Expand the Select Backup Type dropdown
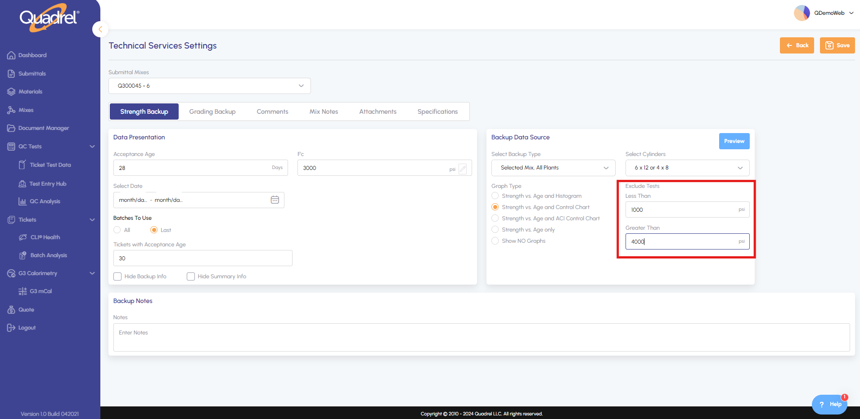This screenshot has height=419, width=860. pyautogui.click(x=553, y=168)
